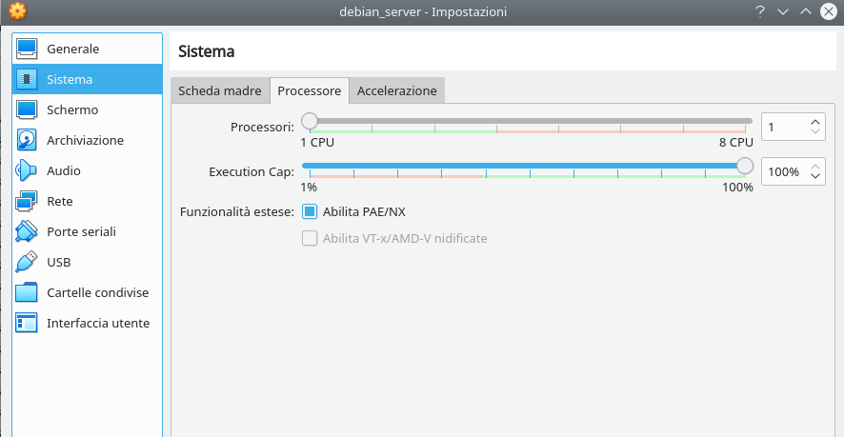Viewport: 844px width, 437px height.
Task: Open the Archiviazione disk icon
Action: 27,140
